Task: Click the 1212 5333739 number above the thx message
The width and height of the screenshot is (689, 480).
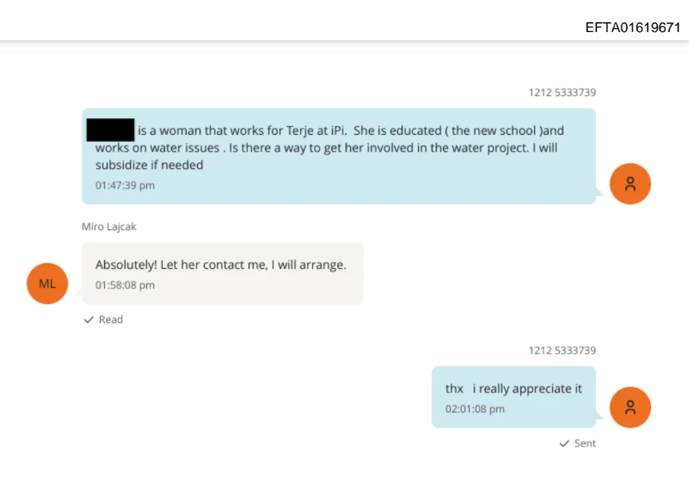Action: pos(562,350)
